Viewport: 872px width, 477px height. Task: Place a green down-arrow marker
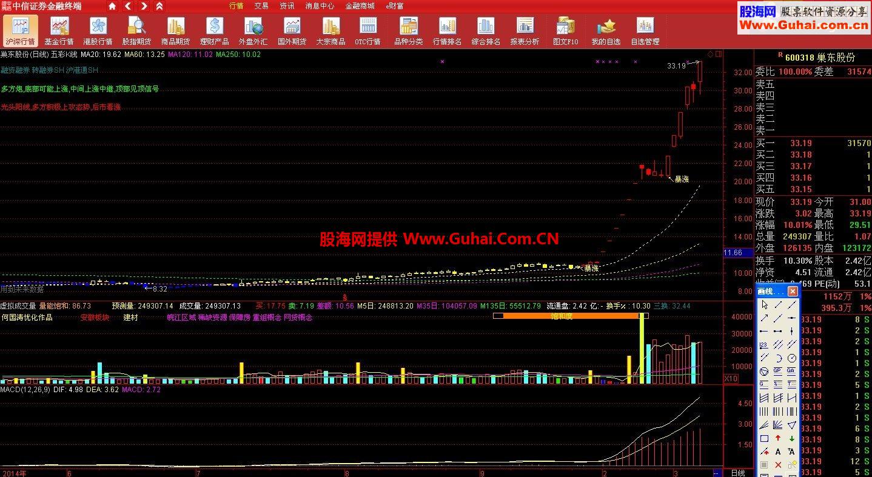[791, 438]
